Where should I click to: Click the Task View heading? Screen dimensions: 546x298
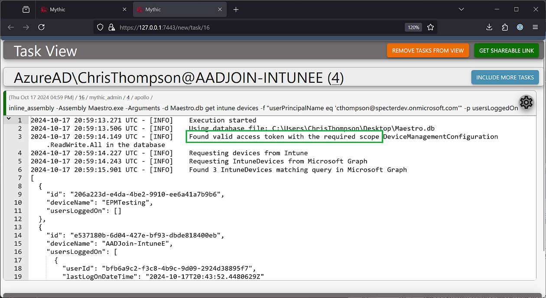coord(45,51)
